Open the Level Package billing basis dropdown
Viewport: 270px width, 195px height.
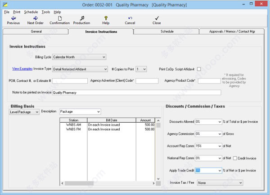24,112
